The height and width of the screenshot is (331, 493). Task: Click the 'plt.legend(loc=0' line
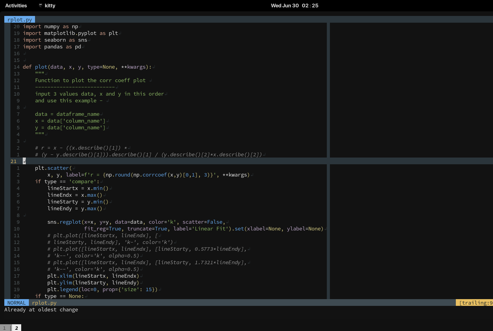(103, 289)
